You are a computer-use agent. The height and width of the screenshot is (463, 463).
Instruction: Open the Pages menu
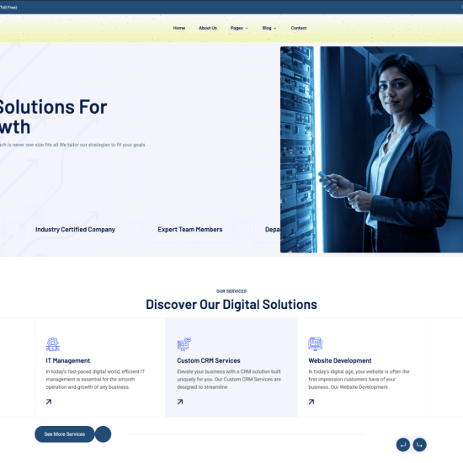coord(237,28)
